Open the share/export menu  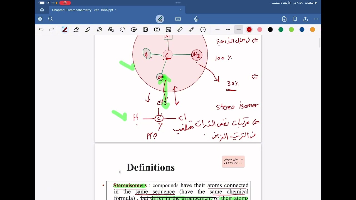(x=305, y=19)
